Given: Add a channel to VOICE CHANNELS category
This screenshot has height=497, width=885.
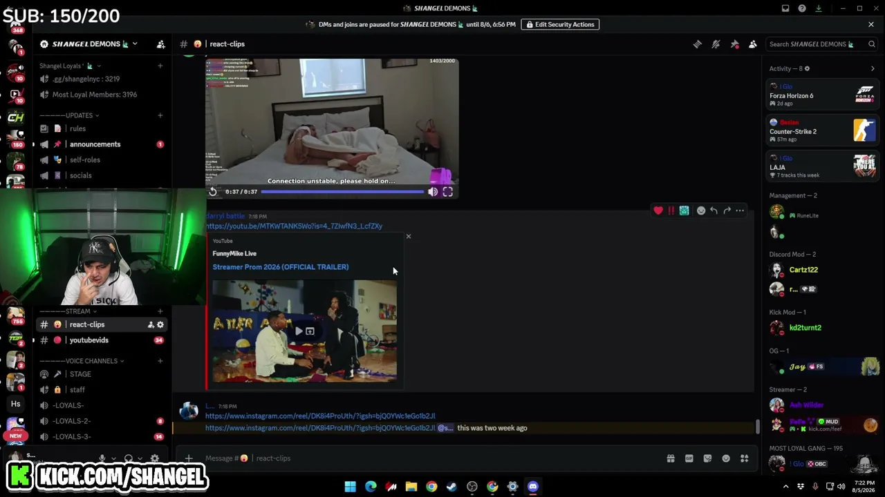Looking at the screenshot, I should click(x=160, y=361).
